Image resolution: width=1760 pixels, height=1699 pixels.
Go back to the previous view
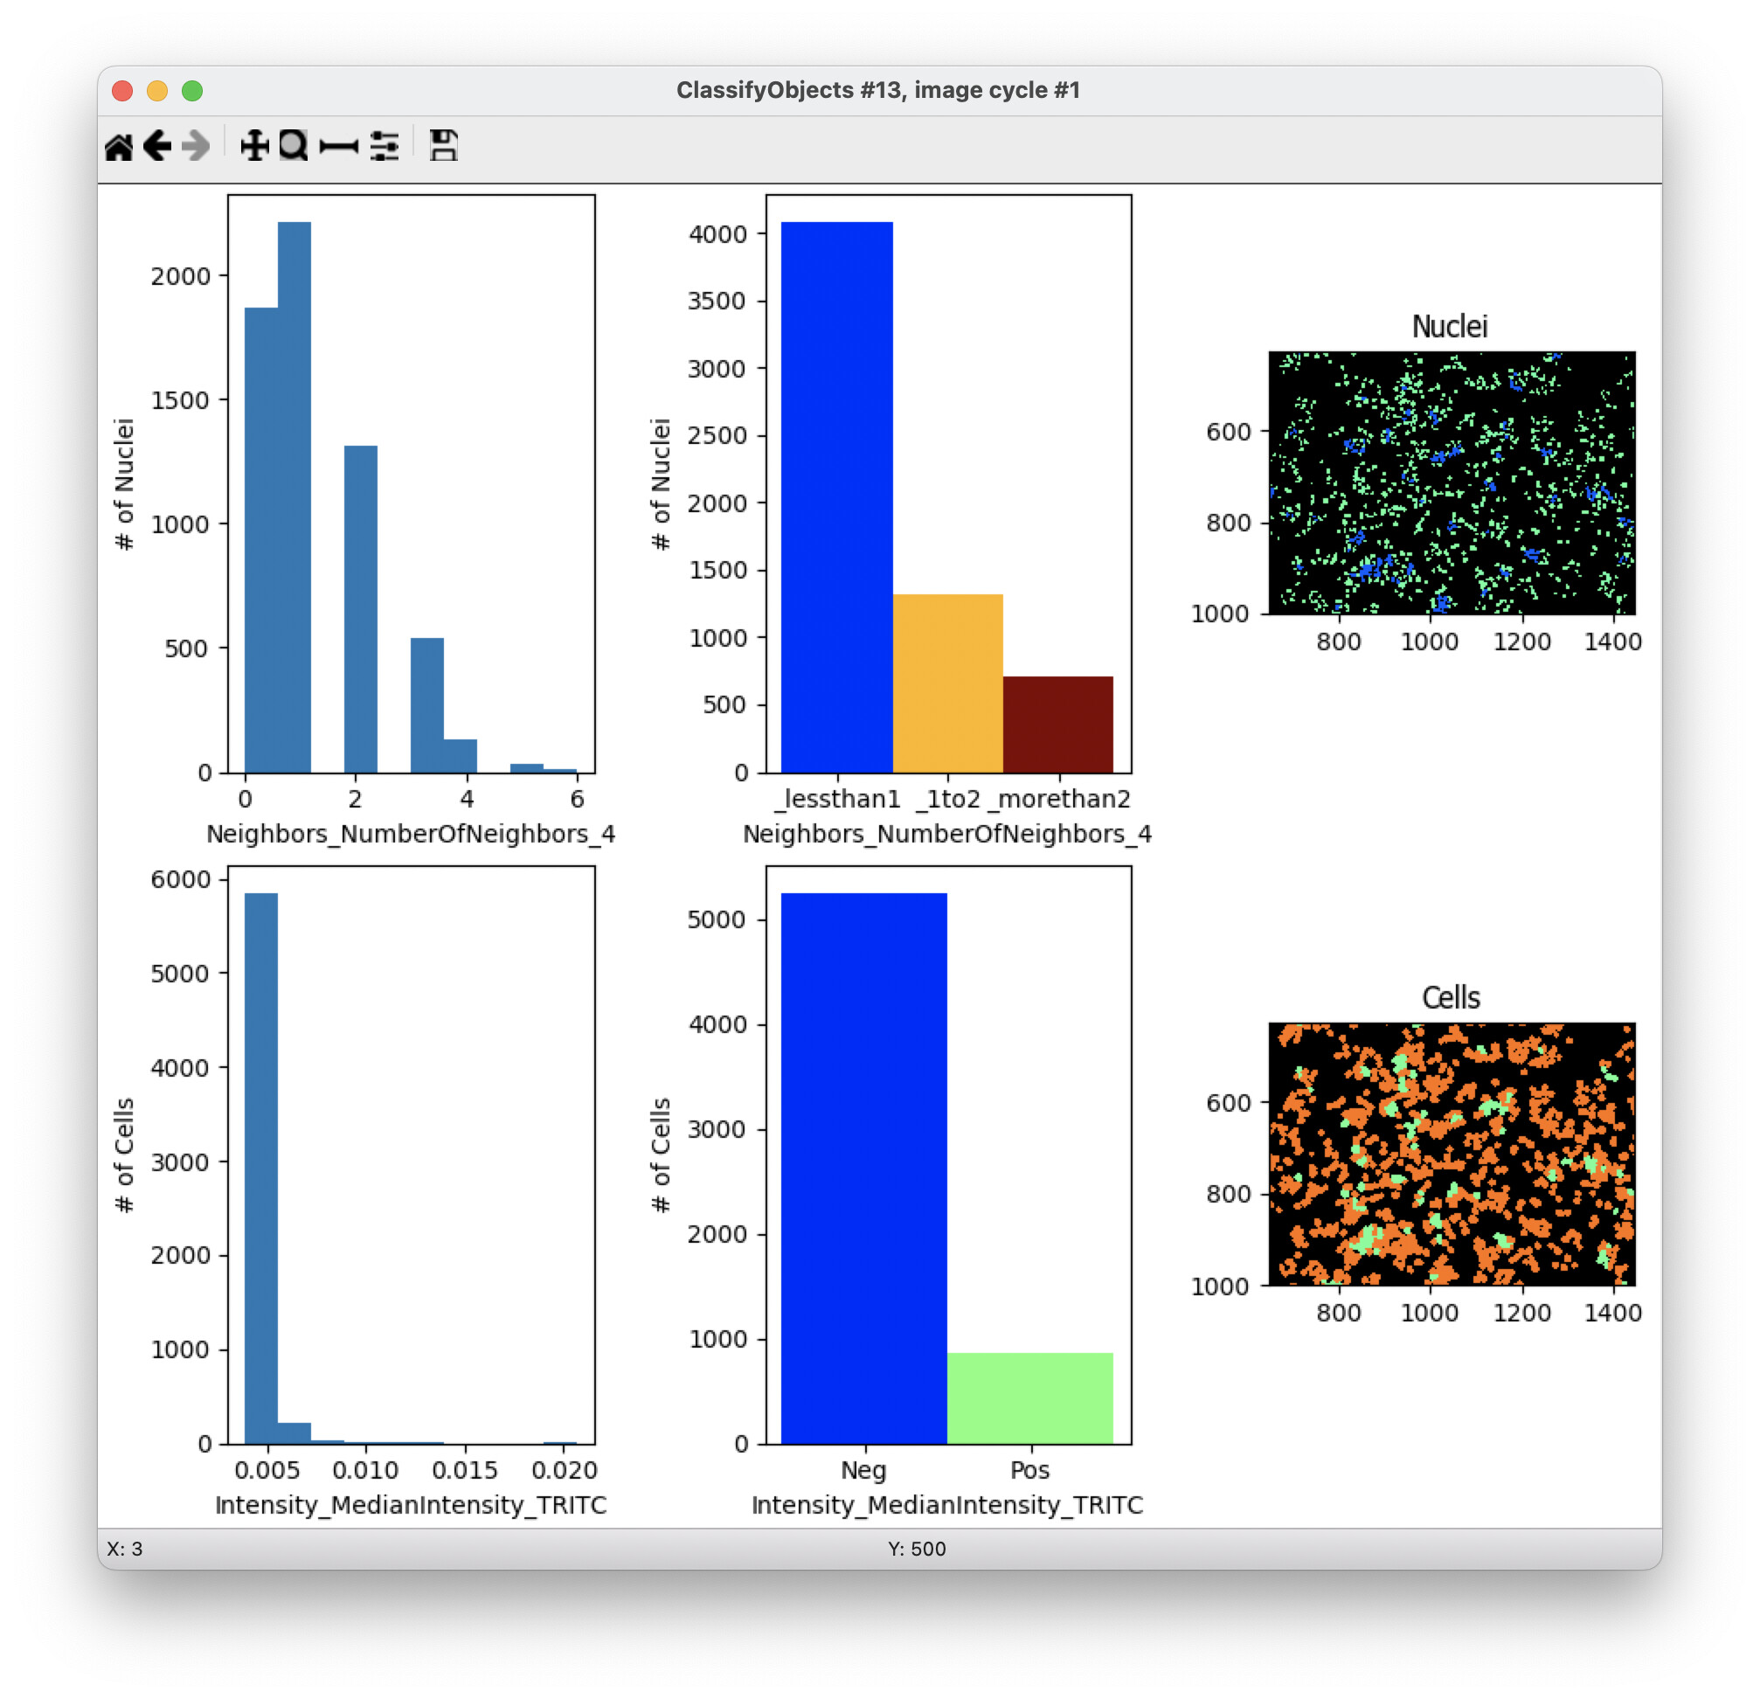[x=157, y=145]
